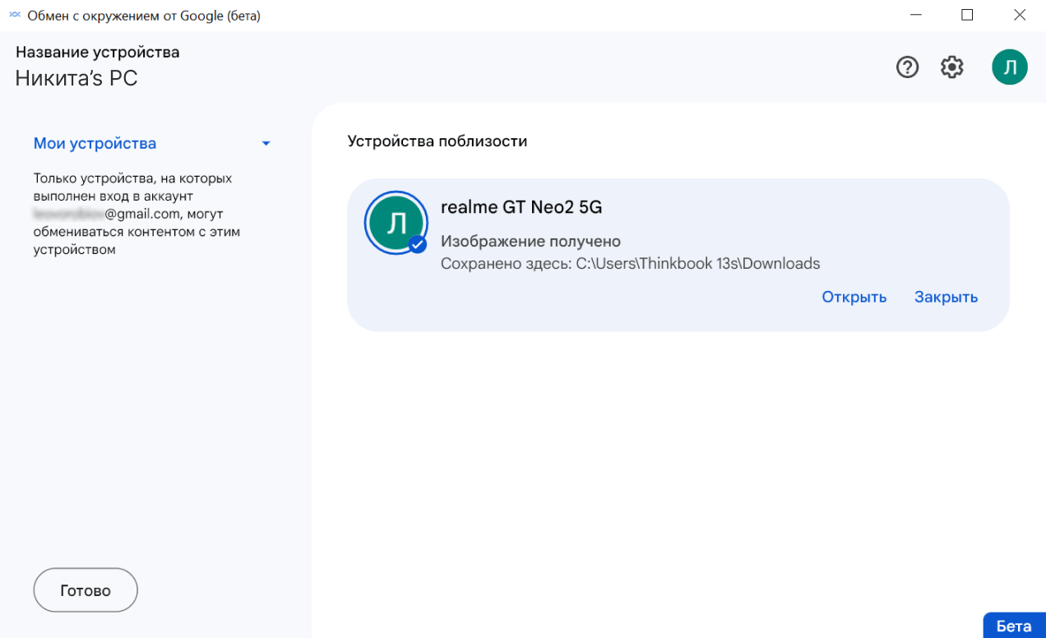
Task: Select the realme GT Neo2 5G title
Action: pyautogui.click(x=521, y=208)
